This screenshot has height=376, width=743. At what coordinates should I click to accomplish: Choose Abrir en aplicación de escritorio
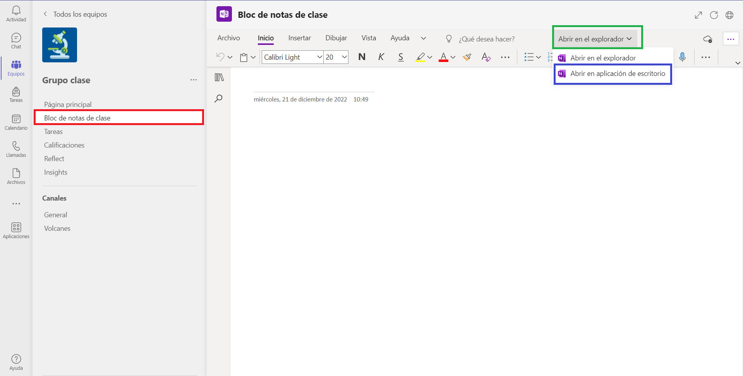(x=613, y=74)
